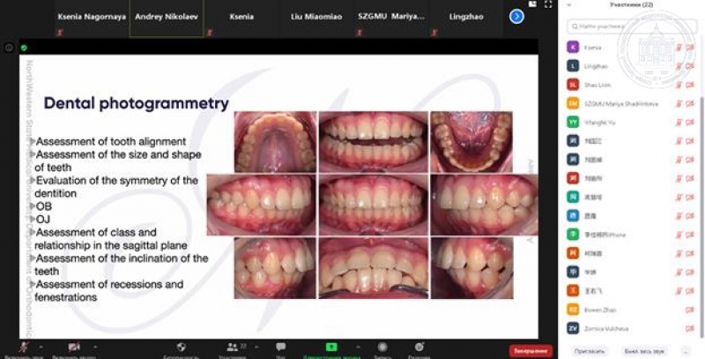Start video from the crossed camera icon

tap(74, 348)
